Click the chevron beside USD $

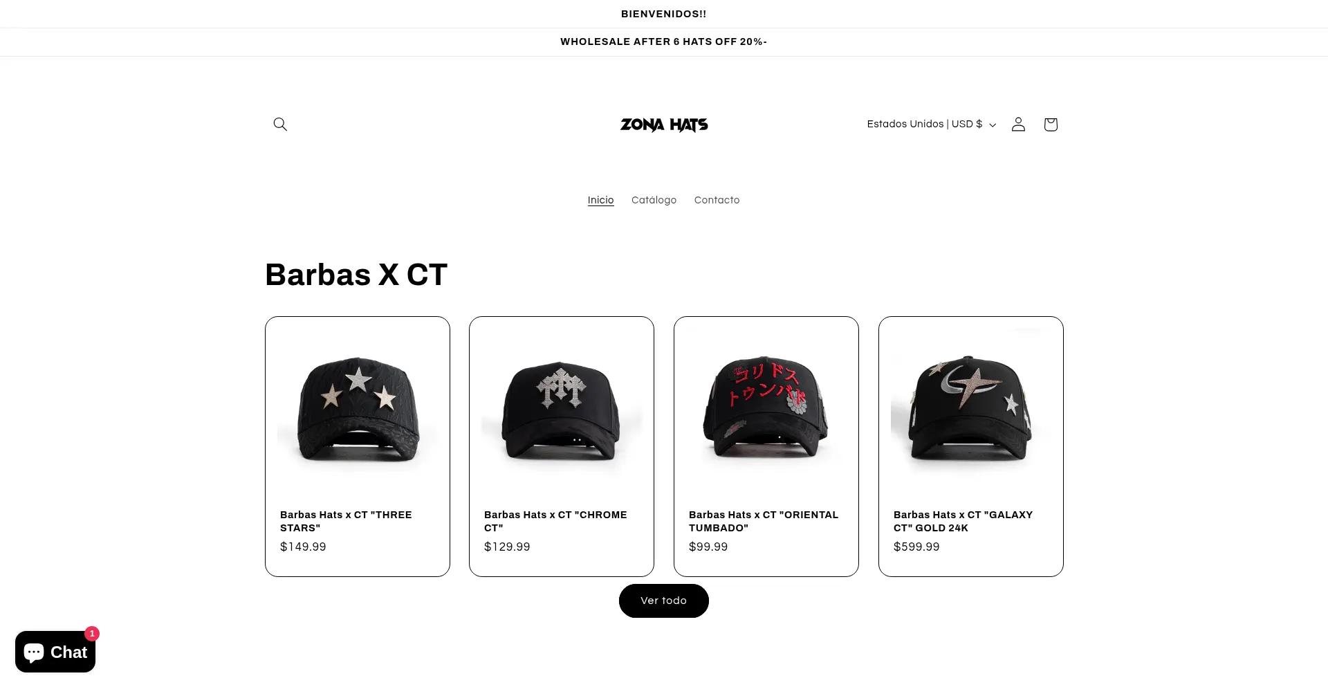click(x=993, y=125)
